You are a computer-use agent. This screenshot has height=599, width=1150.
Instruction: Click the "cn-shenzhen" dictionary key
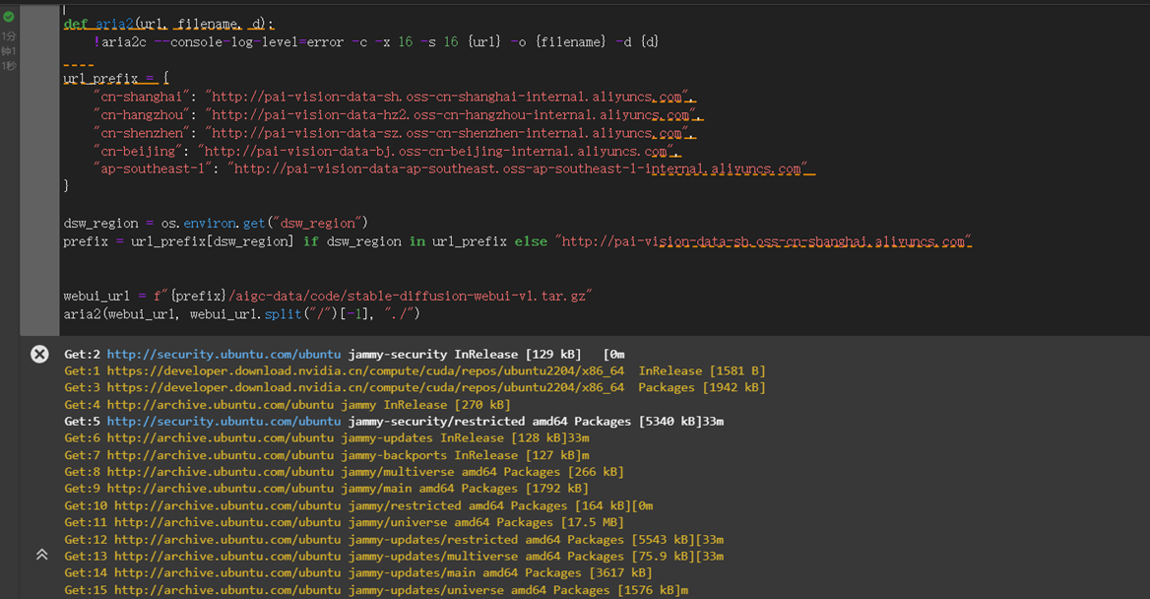coord(141,133)
